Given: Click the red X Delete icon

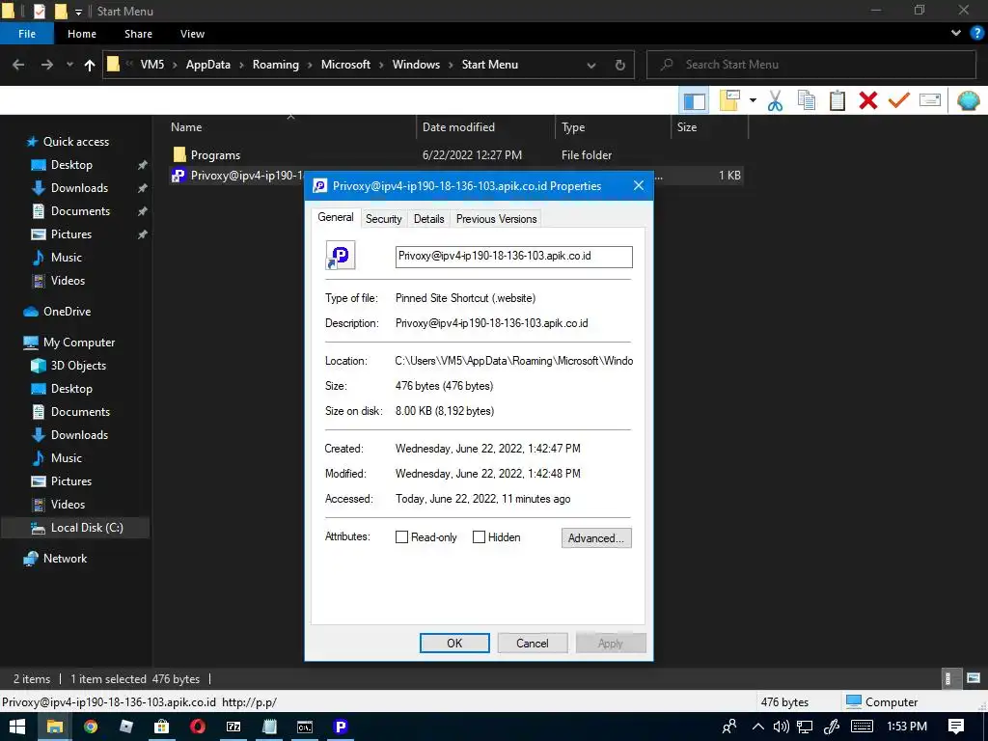Looking at the screenshot, I should point(868,100).
